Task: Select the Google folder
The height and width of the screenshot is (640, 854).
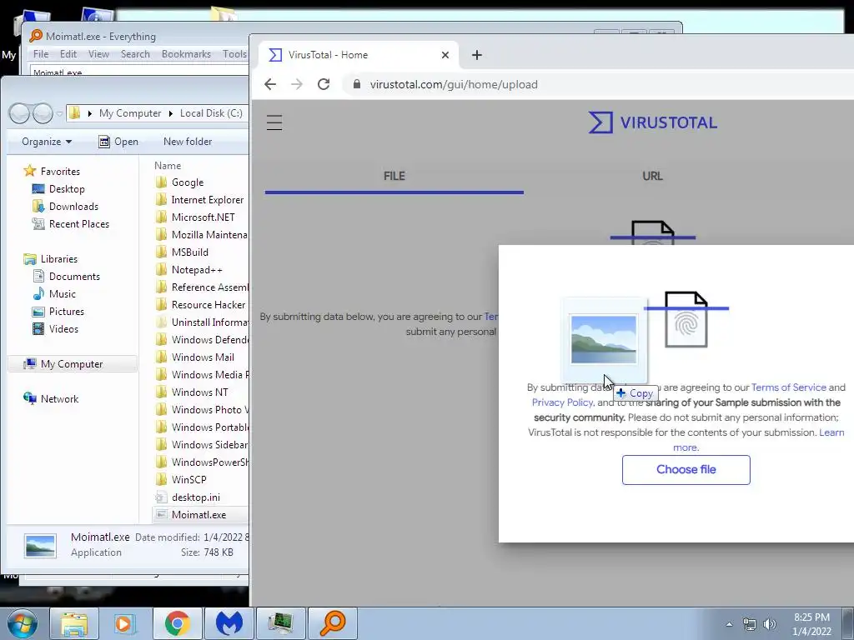Action: (180, 182)
